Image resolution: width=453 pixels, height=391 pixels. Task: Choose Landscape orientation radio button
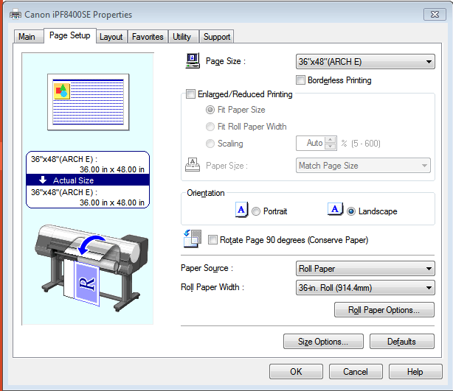click(x=351, y=211)
